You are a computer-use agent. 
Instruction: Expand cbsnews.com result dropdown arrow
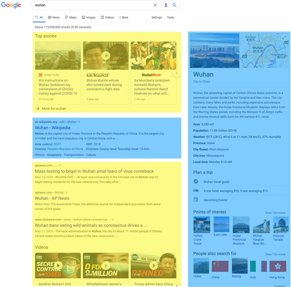[113, 220]
